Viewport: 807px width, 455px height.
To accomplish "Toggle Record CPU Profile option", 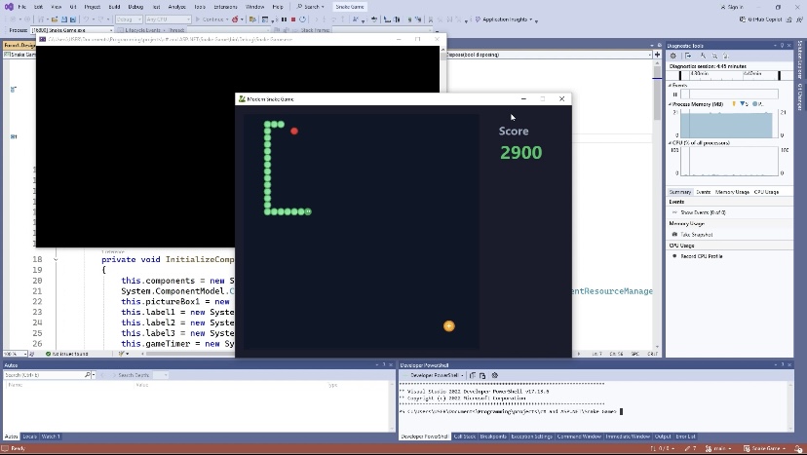I will click(x=673, y=256).
